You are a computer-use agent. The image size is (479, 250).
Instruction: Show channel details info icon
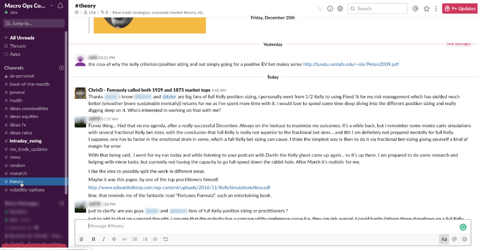330,9
